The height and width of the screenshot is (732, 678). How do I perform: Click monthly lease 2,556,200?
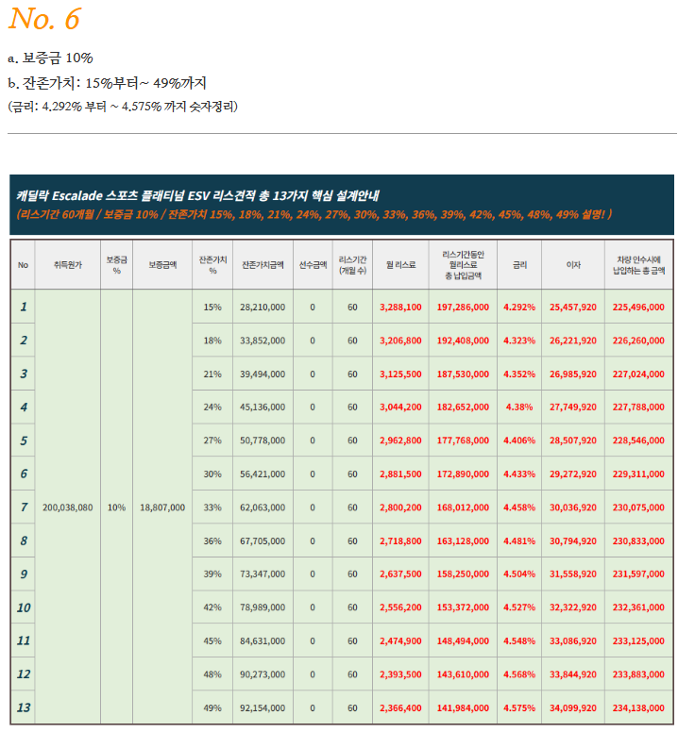click(400, 607)
